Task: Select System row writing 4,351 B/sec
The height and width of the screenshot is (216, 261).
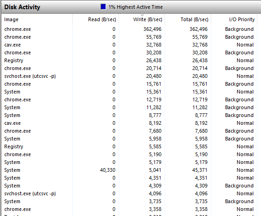Action: pyautogui.click(x=129, y=178)
